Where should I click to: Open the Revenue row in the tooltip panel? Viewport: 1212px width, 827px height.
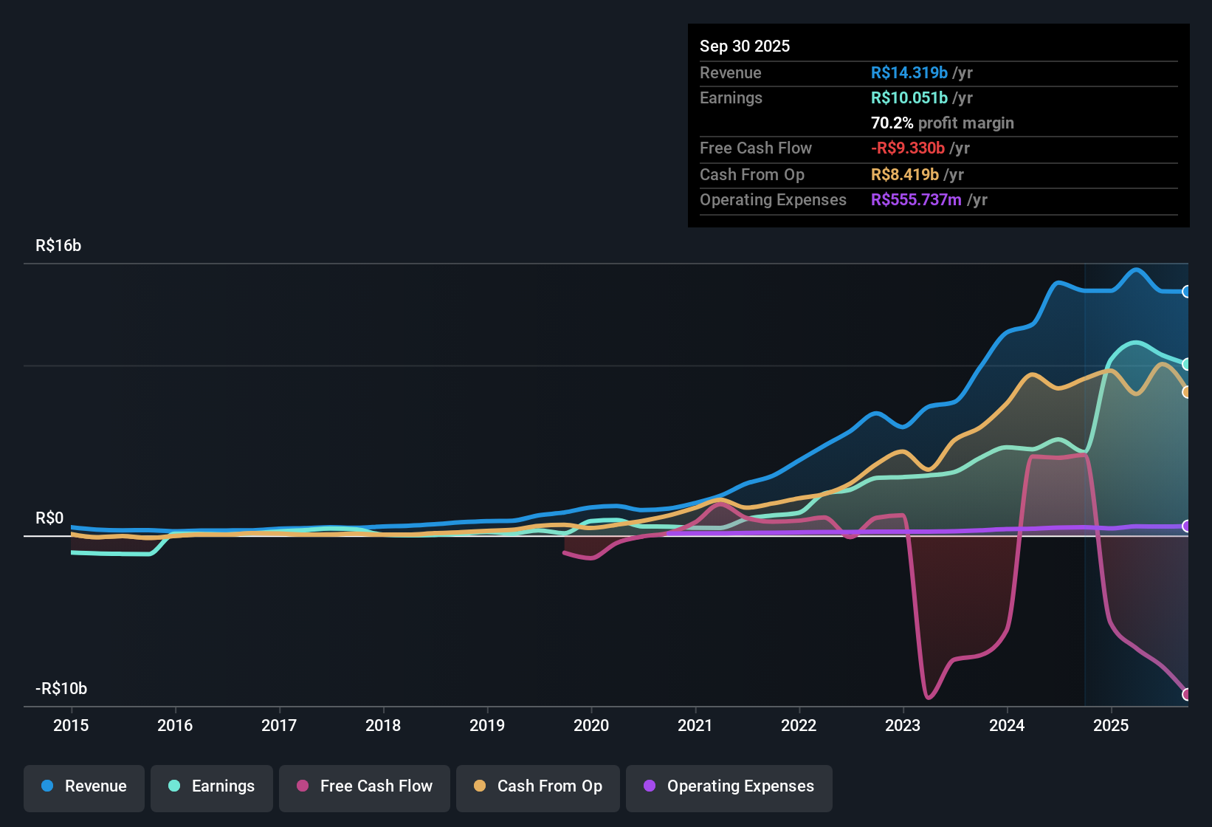[731, 72]
